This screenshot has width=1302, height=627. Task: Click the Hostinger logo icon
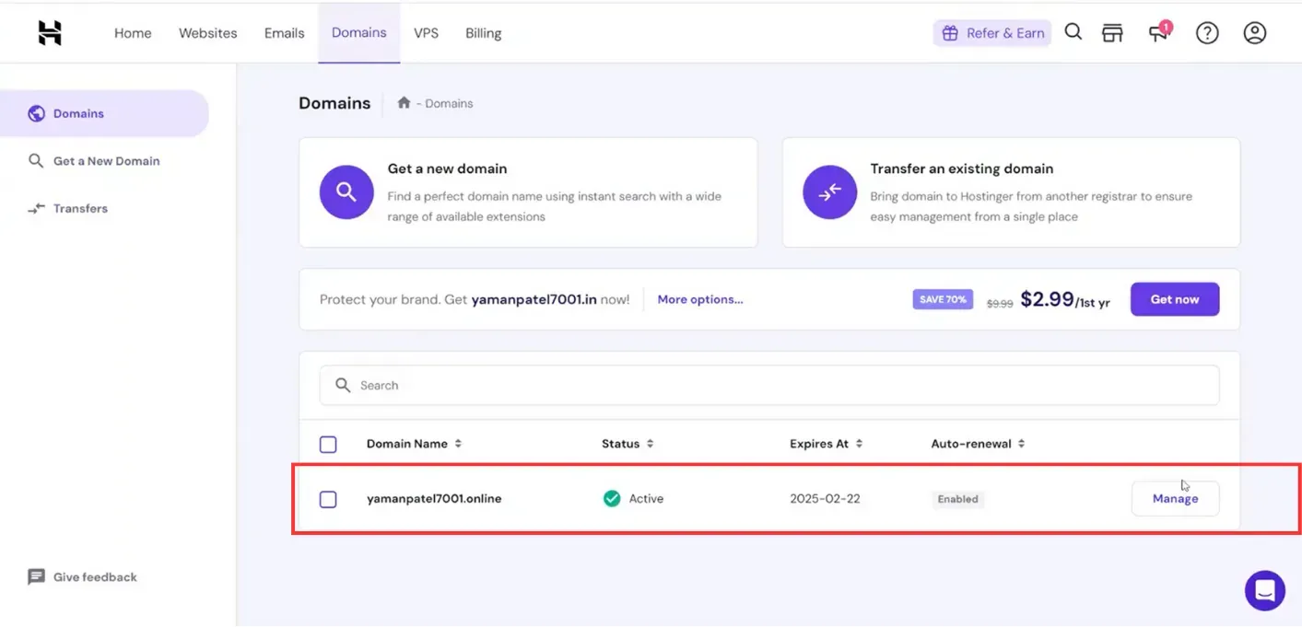[x=50, y=33]
